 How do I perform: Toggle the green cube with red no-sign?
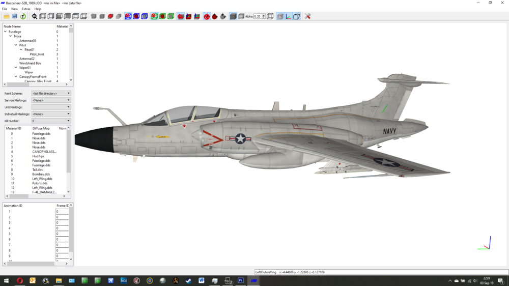(154, 16)
